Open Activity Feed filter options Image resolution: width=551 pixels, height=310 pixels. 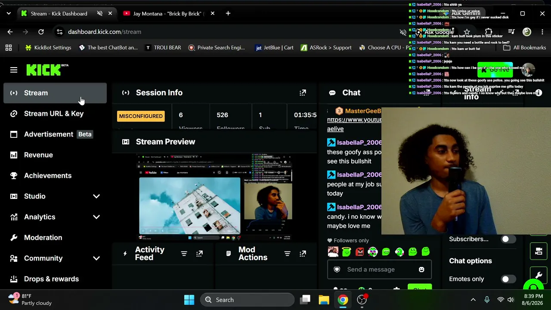(184, 254)
